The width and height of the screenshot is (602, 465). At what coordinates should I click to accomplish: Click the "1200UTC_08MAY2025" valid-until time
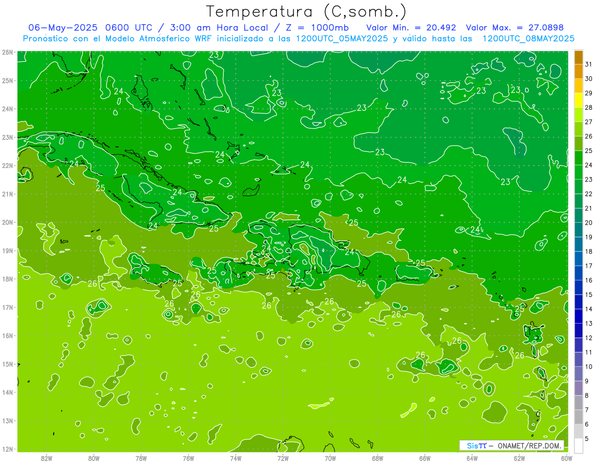pyautogui.click(x=528, y=39)
